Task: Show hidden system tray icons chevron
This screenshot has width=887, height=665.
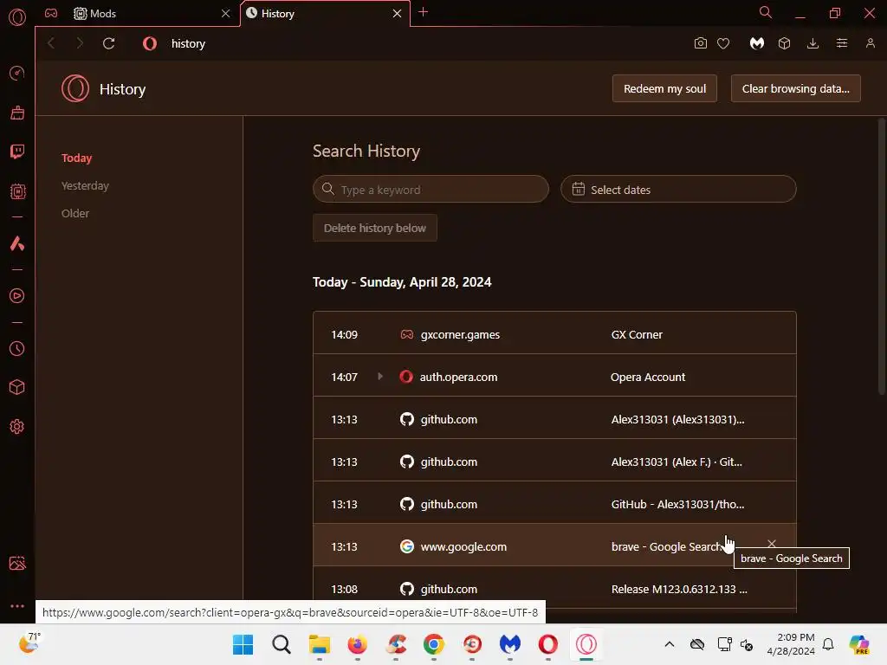Action: pos(670,644)
